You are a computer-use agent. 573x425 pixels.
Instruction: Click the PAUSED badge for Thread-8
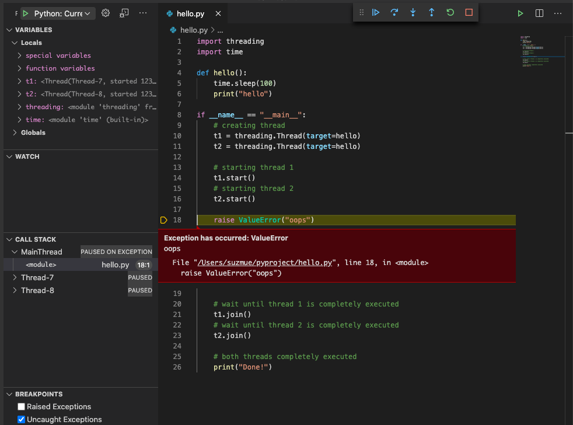tap(140, 290)
